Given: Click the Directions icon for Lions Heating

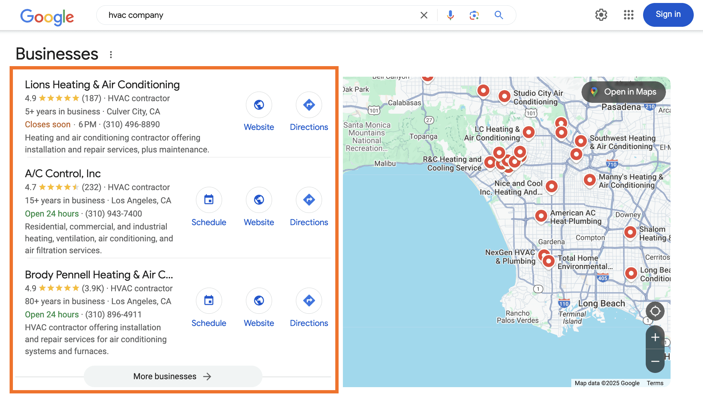Looking at the screenshot, I should point(309,105).
